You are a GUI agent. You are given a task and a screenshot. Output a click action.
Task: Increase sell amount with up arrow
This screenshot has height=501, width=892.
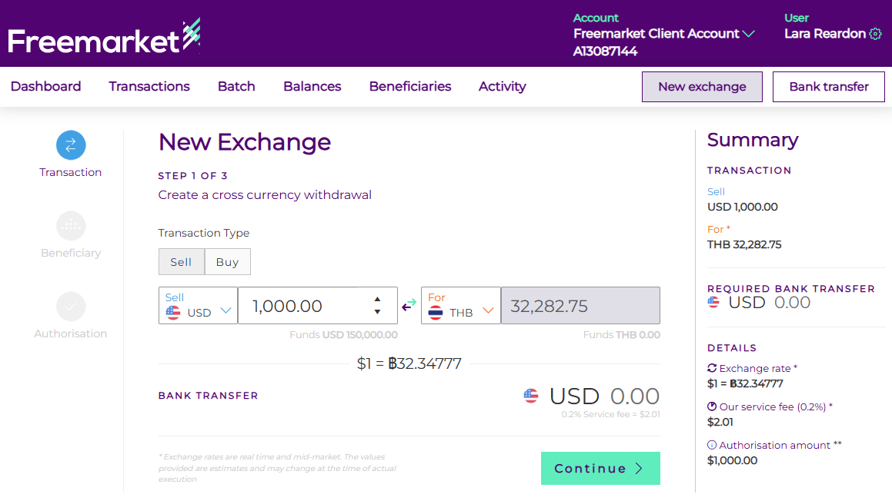coord(377,299)
